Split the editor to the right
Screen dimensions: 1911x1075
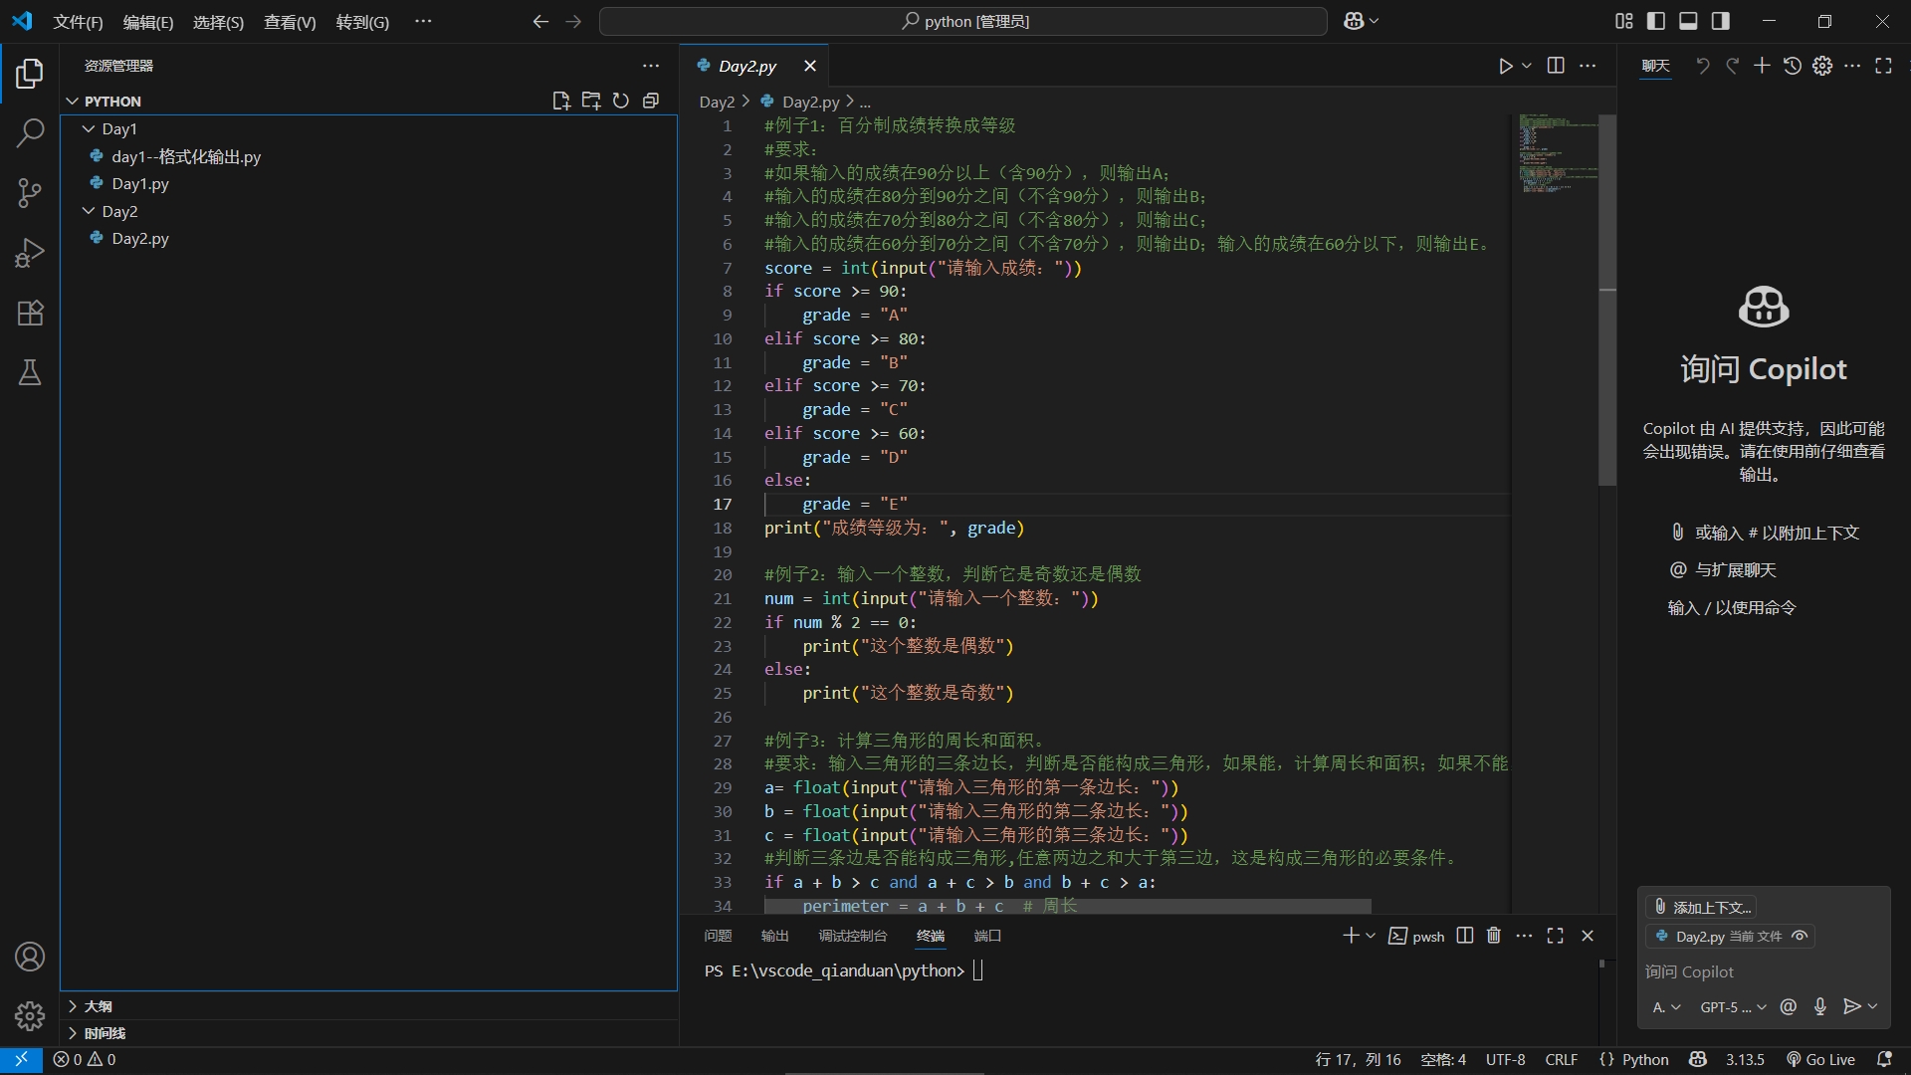(x=1556, y=66)
